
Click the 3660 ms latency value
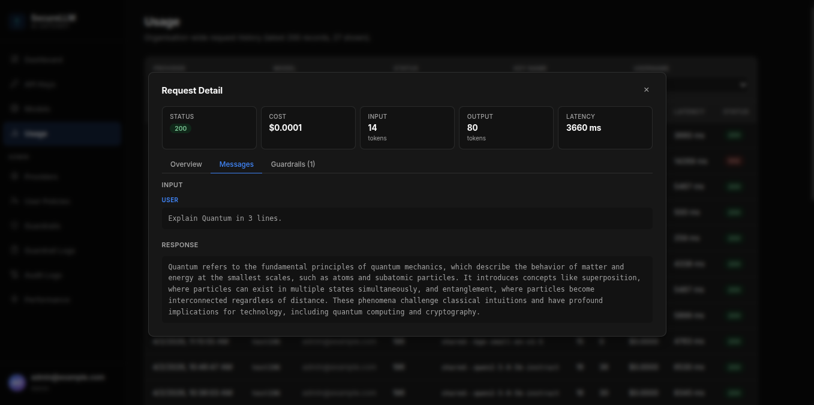pos(584,128)
